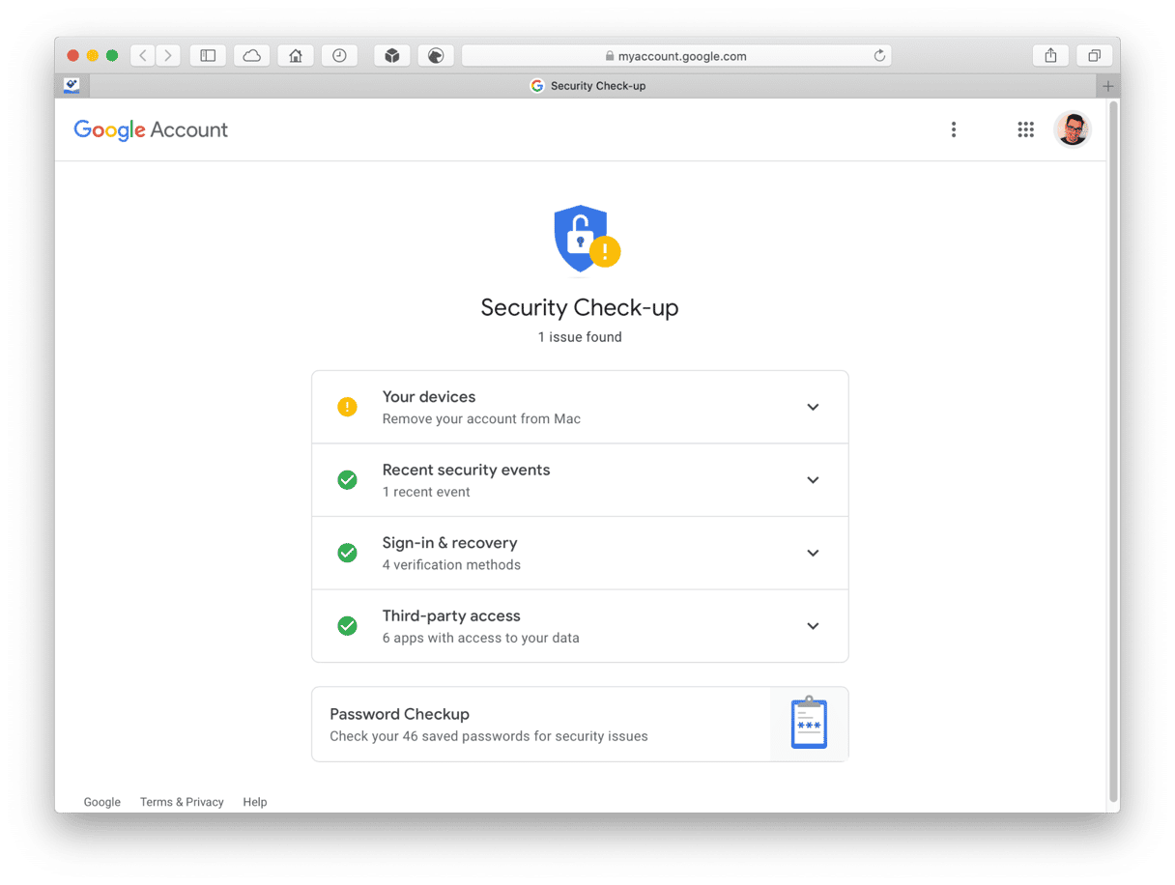This screenshot has height=885, width=1175.
Task: Show all tabs overview icon
Action: click(1094, 56)
